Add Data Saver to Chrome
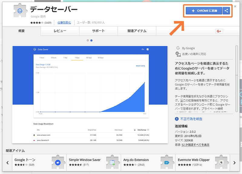This screenshot has height=174, width=242. tap(204, 11)
